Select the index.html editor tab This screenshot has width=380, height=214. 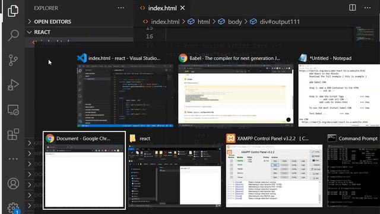coord(162,8)
